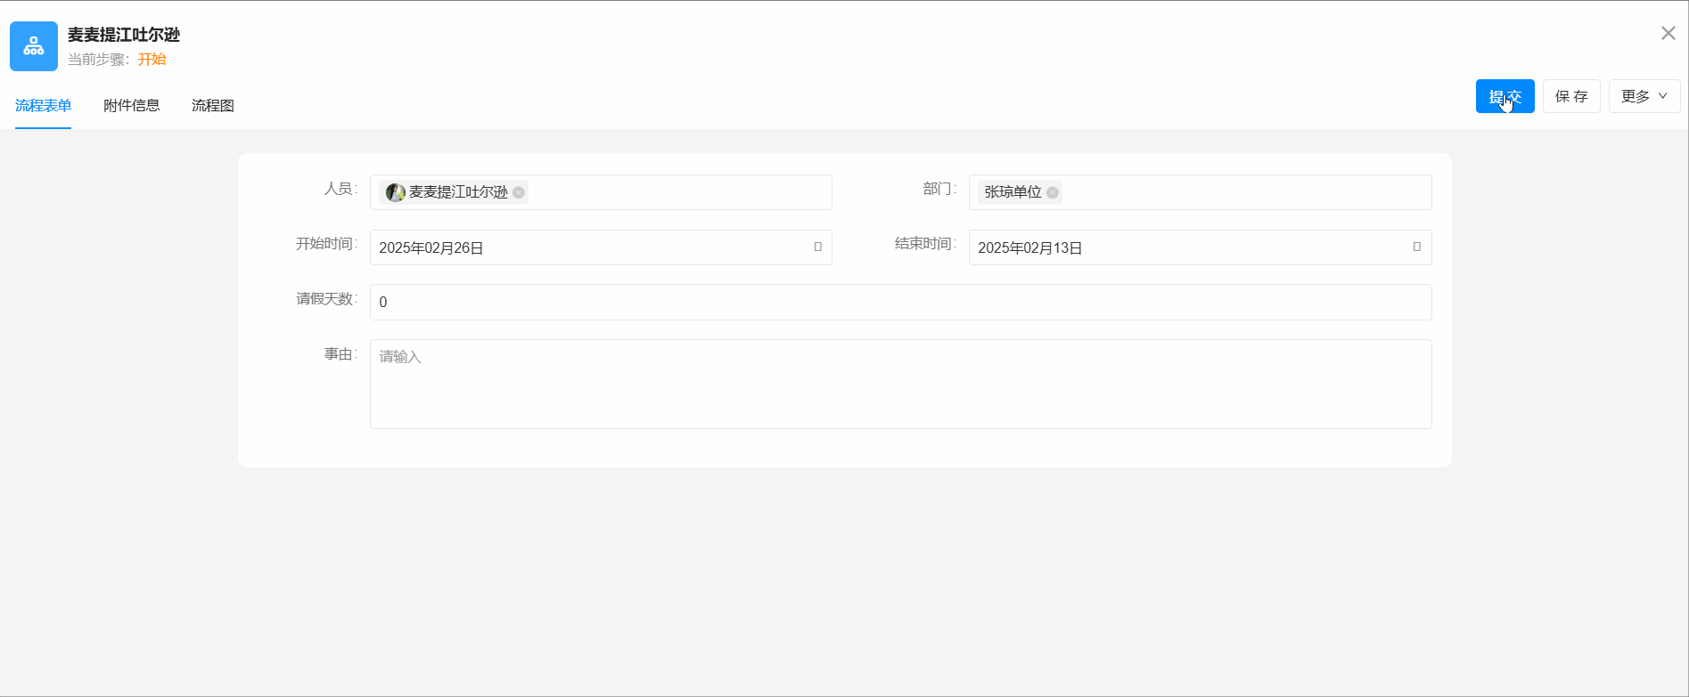
Task: Close the form with the X icon
Action: (1668, 34)
